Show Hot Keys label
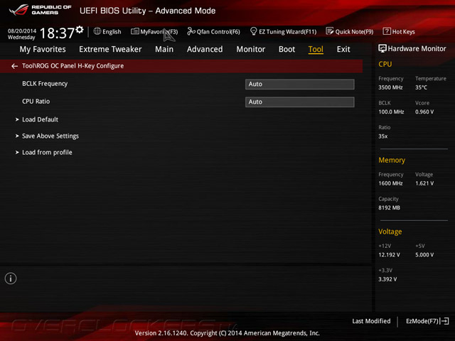455x341 pixels. [x=404, y=31]
